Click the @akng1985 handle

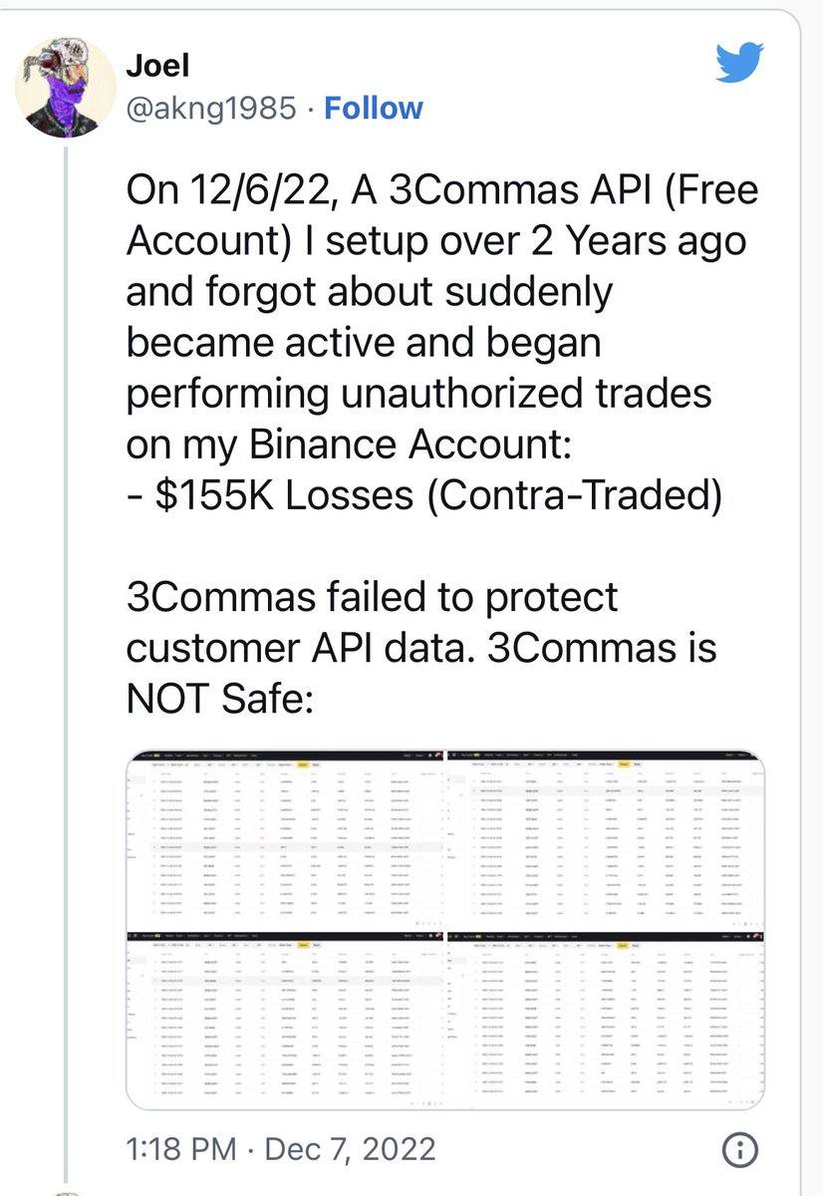210,108
